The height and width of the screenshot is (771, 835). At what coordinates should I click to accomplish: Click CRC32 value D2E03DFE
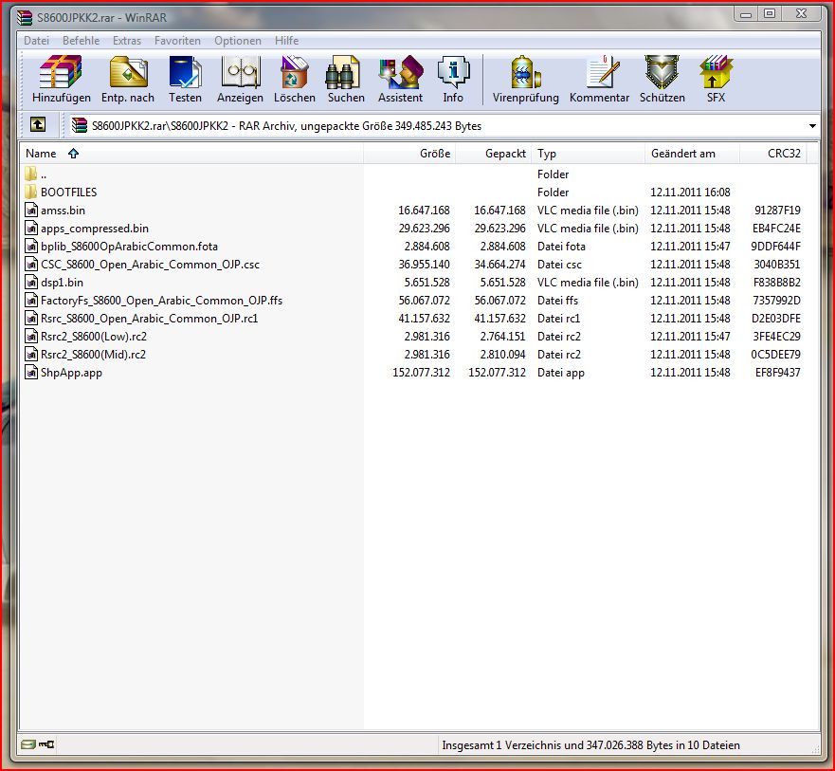click(x=776, y=319)
